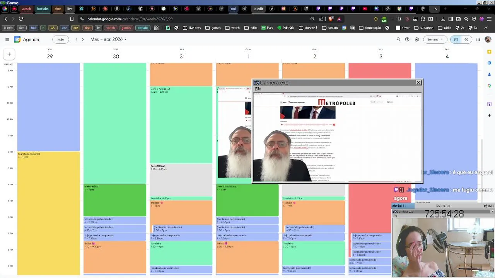
Task: Open the 'rádio' bookmark folder
Action: coord(444,28)
